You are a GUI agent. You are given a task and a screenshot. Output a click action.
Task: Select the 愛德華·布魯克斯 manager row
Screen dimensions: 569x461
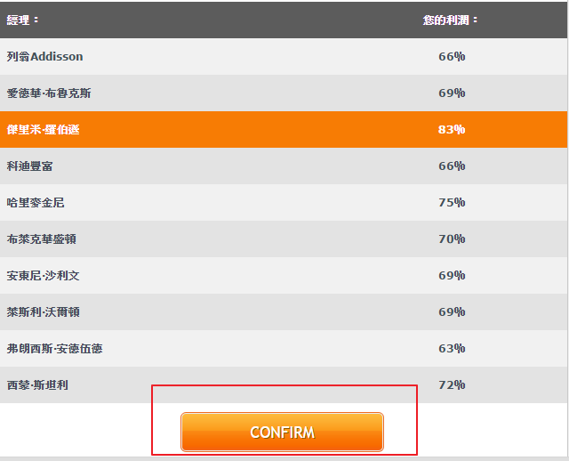[x=284, y=93]
